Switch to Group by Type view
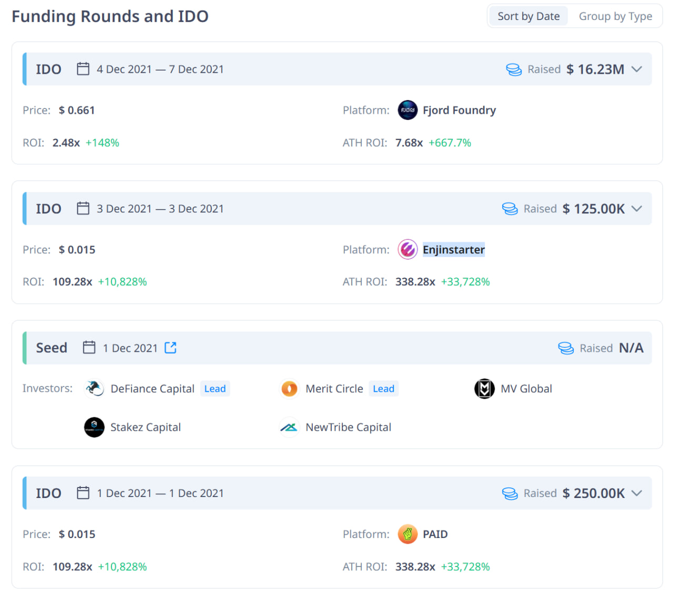This screenshot has height=597, width=674. tap(616, 16)
